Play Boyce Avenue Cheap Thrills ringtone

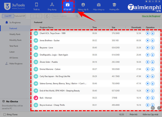coord(148,105)
